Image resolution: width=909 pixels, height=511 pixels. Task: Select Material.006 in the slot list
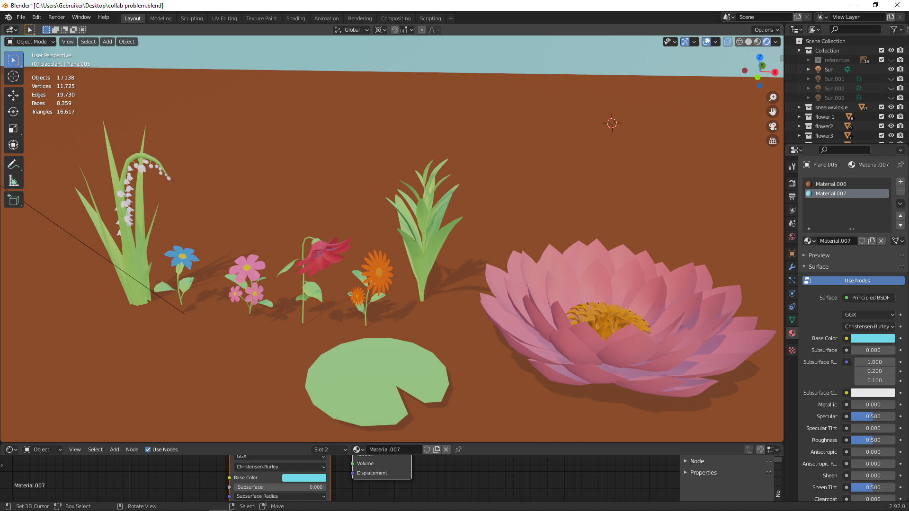tap(831, 184)
